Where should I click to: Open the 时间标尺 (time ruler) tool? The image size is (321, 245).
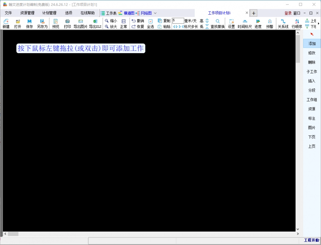(244, 23)
